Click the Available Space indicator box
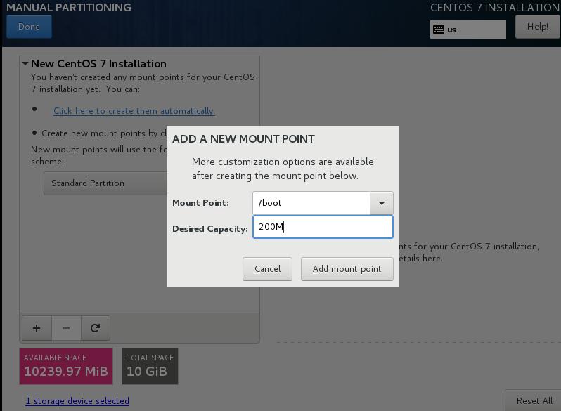Screen dimensions: 561x411 click(66, 366)
